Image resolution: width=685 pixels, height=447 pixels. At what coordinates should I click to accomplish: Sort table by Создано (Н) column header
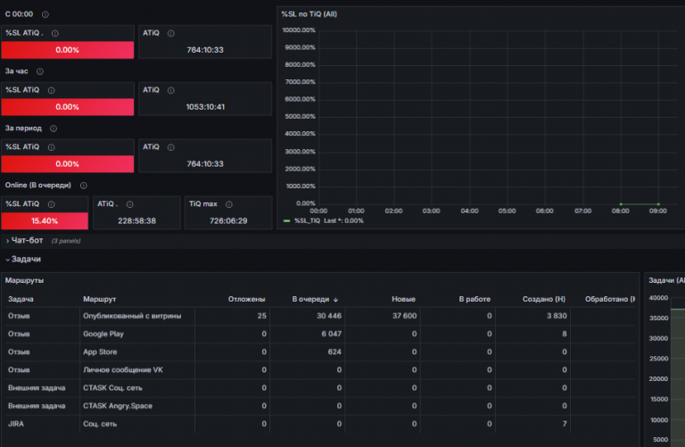(543, 299)
